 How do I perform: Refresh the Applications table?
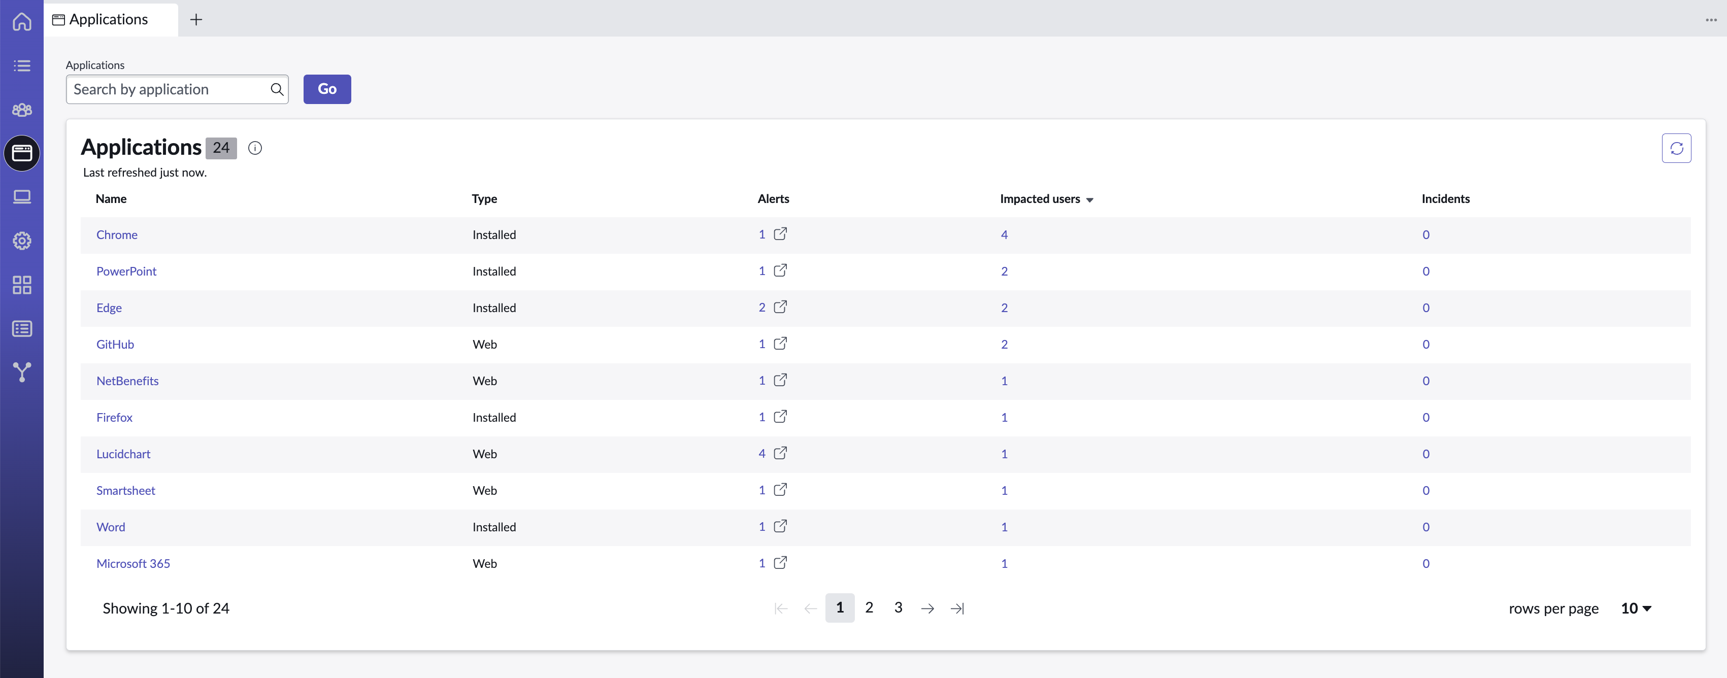pos(1676,148)
